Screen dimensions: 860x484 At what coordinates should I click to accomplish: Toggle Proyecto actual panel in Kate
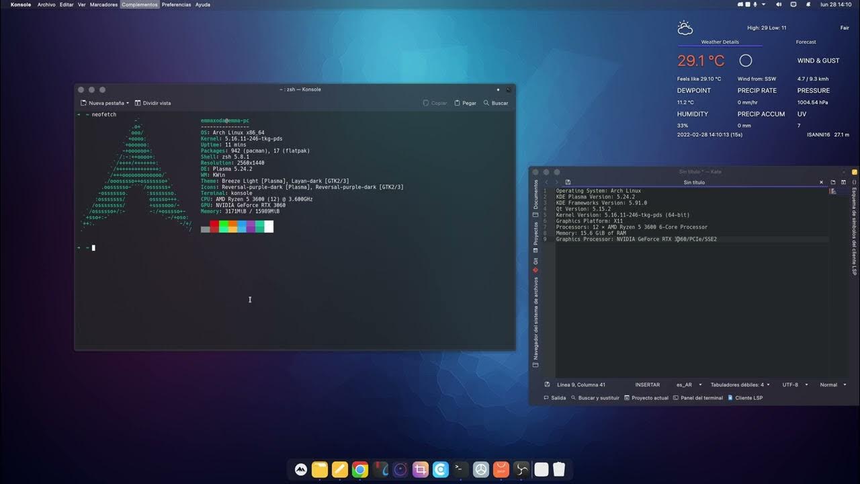pos(646,398)
